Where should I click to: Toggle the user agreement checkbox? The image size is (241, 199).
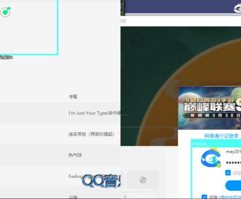pos(204,197)
